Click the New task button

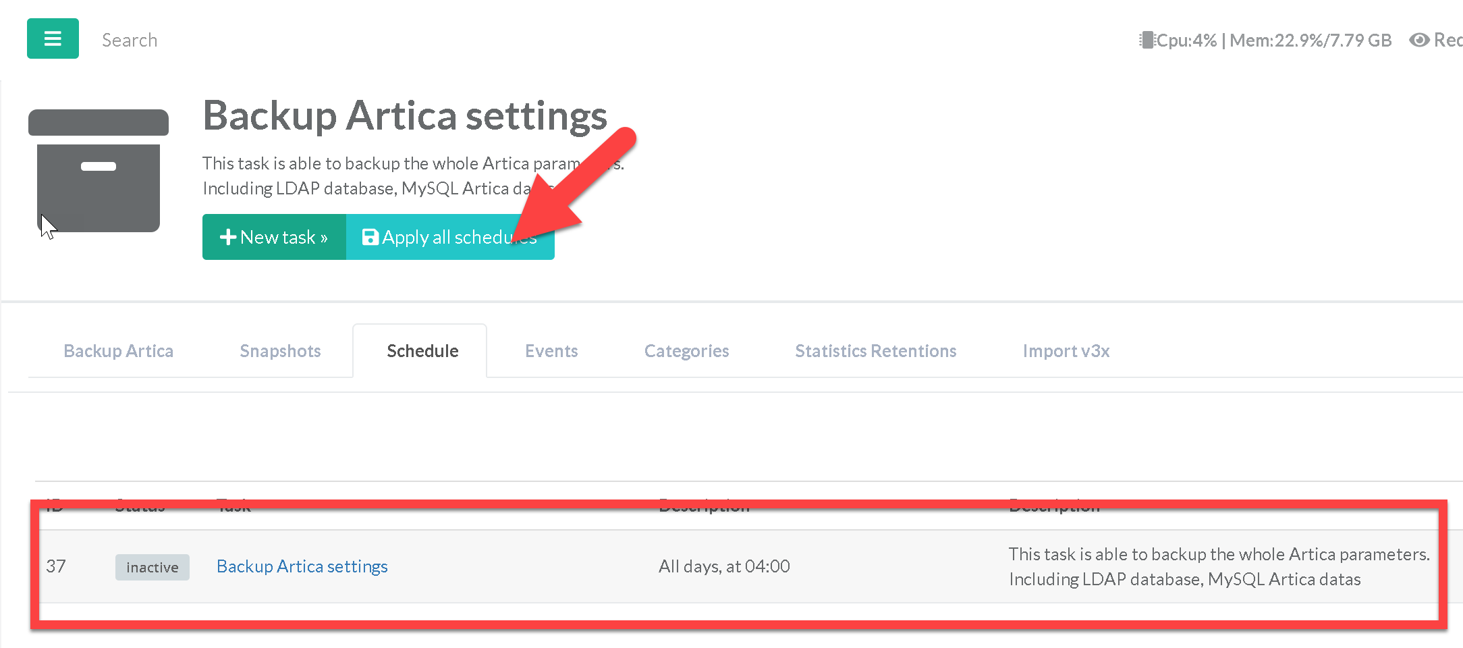pos(274,237)
